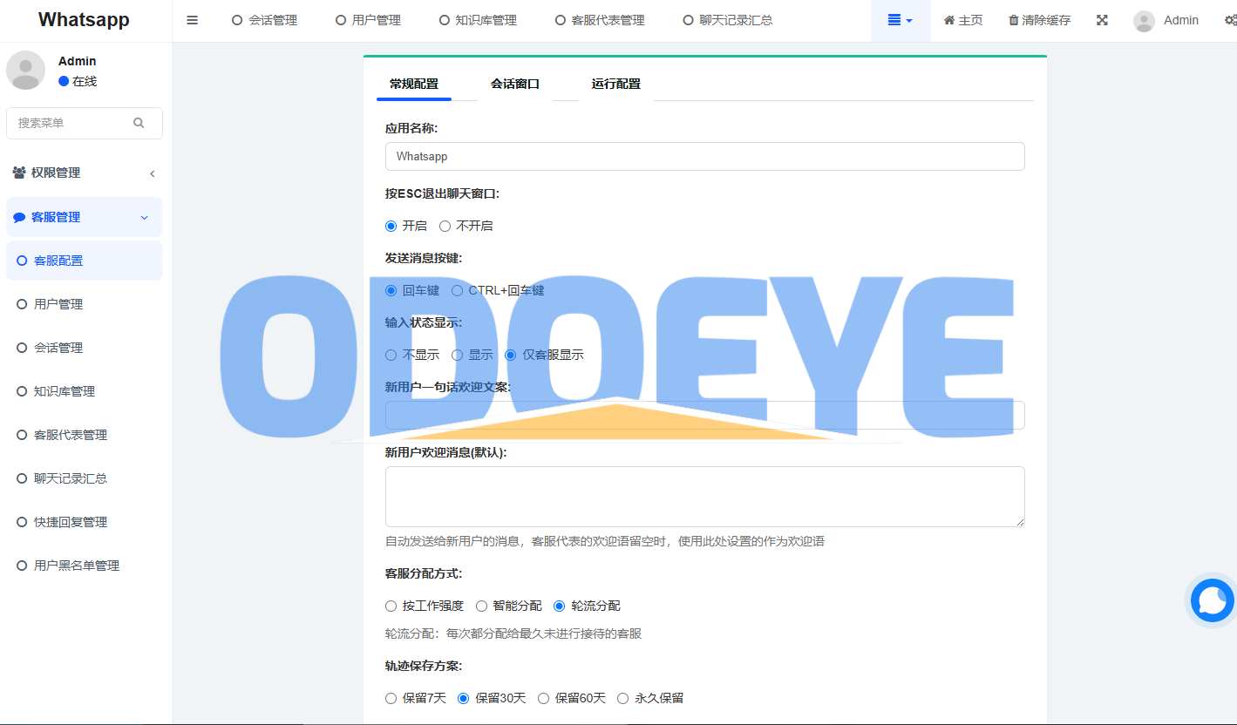
Task: Click the 新用户欢迎消息 textarea
Action: tap(704, 497)
